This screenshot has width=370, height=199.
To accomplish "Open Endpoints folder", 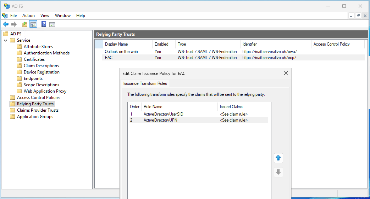I will coord(33,78).
